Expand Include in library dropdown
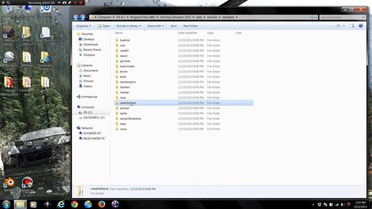 pos(128,26)
